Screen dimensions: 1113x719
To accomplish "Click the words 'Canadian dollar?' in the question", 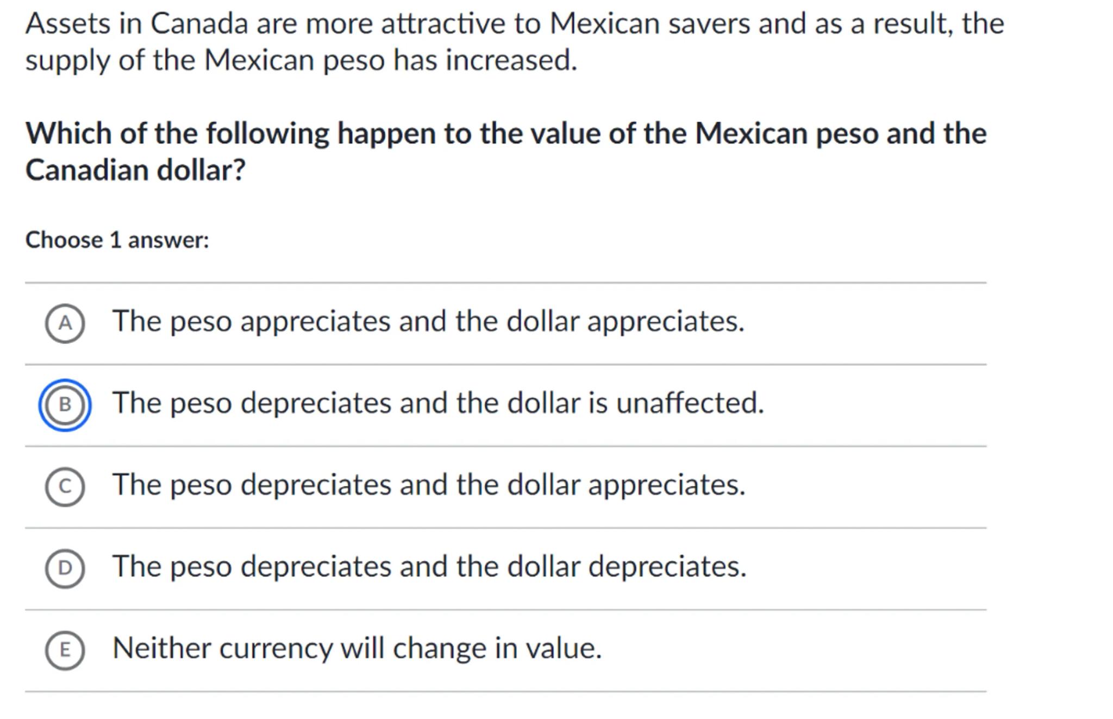I will (x=135, y=171).
